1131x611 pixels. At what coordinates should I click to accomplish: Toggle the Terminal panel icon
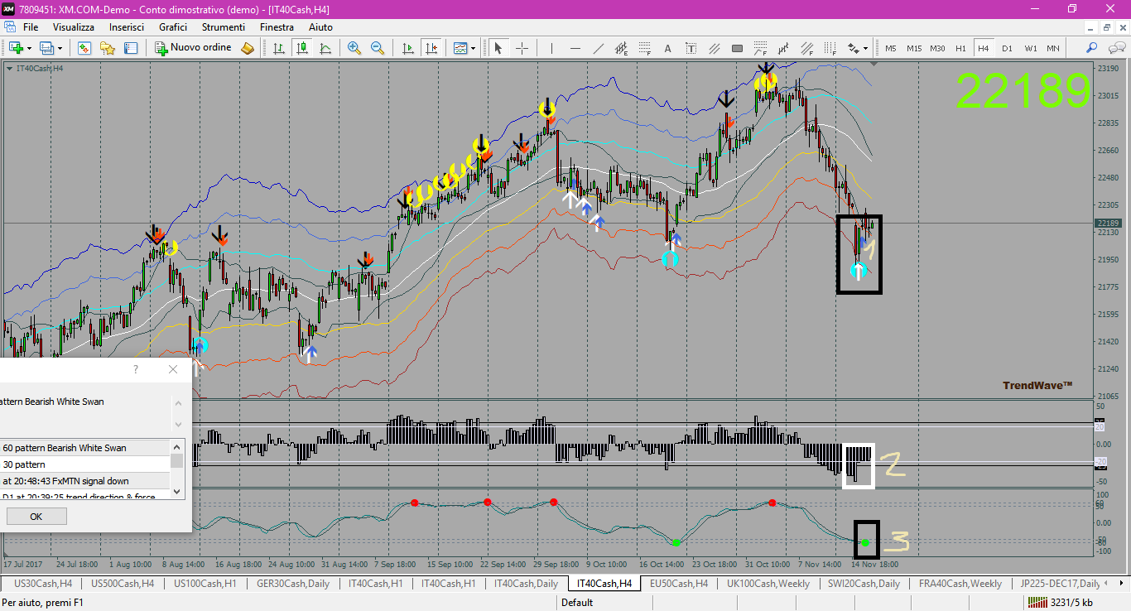(130, 48)
